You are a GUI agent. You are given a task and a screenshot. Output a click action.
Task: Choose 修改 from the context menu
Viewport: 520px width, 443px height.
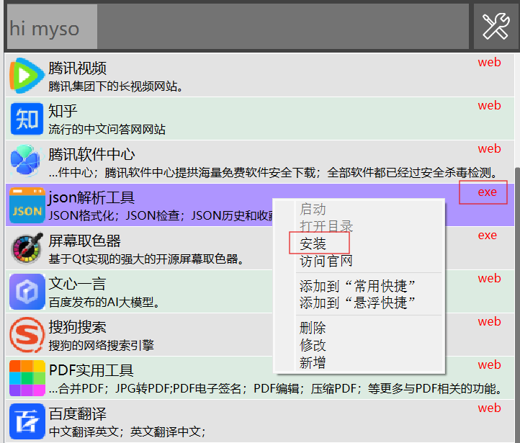[313, 346]
